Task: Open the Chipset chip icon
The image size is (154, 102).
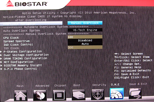Action: point(59,95)
